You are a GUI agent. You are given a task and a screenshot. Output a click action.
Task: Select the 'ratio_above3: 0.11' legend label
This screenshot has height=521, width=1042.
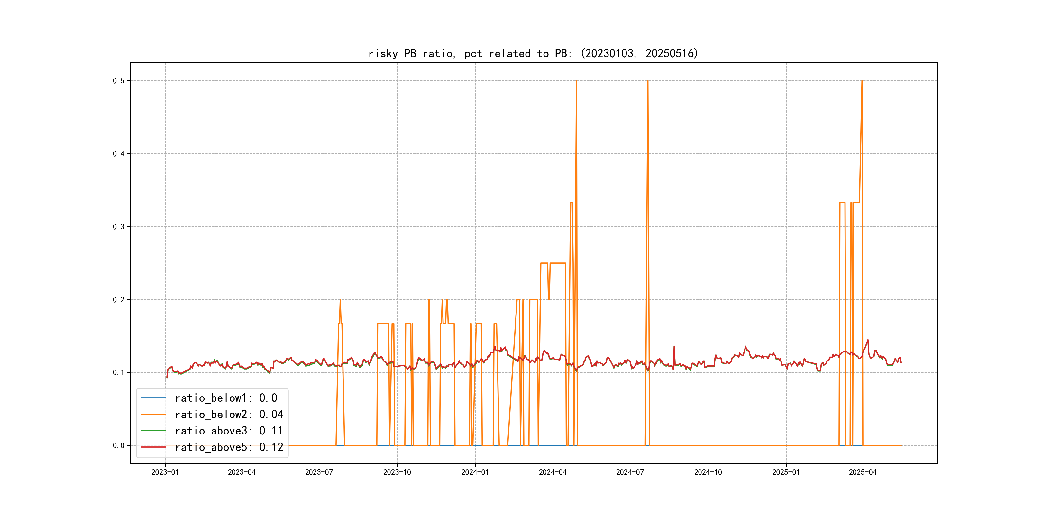(229, 431)
